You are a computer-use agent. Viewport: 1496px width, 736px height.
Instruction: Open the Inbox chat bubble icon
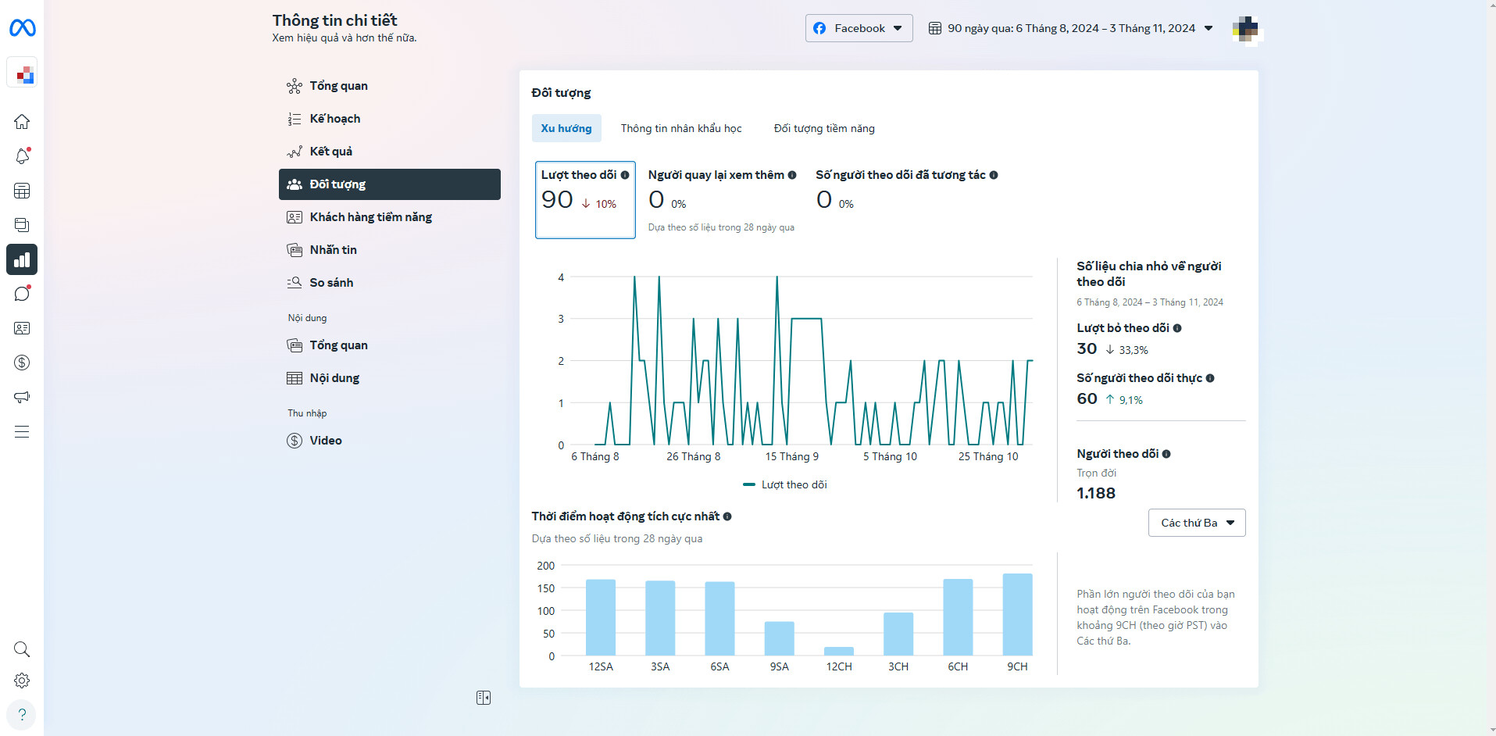coord(22,294)
